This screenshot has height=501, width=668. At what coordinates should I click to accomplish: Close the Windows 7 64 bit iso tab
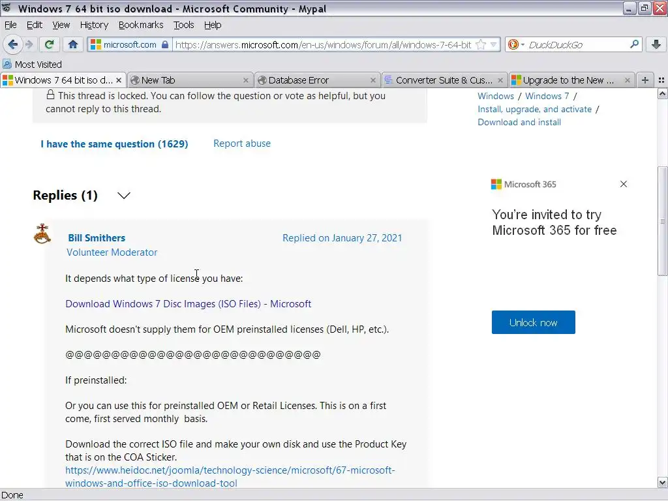pyautogui.click(x=119, y=80)
